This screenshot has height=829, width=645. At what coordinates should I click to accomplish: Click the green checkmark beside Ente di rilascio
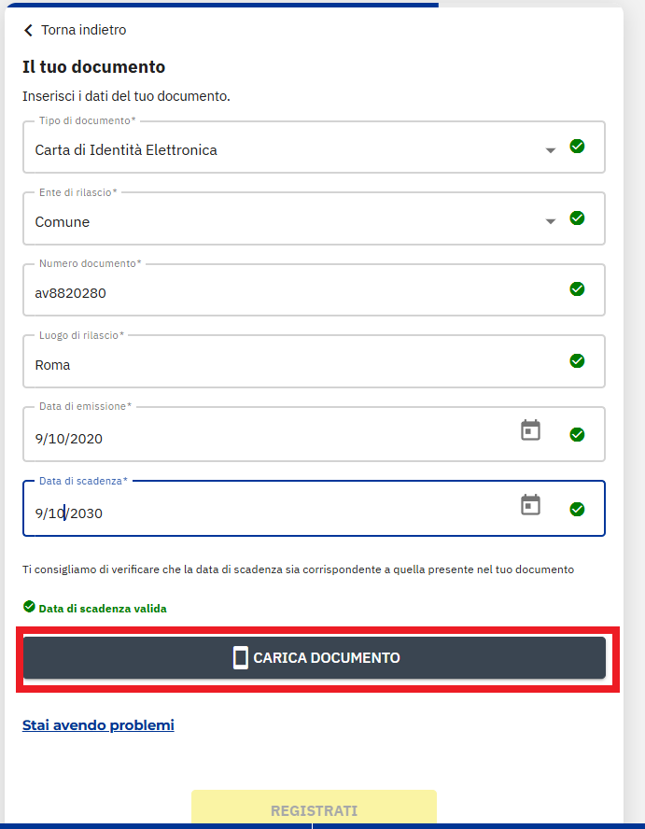pyautogui.click(x=577, y=218)
